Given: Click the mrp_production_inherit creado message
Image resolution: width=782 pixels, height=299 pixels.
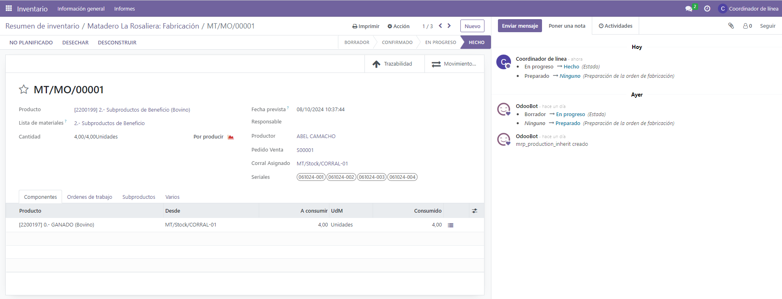Looking at the screenshot, I should [552, 144].
